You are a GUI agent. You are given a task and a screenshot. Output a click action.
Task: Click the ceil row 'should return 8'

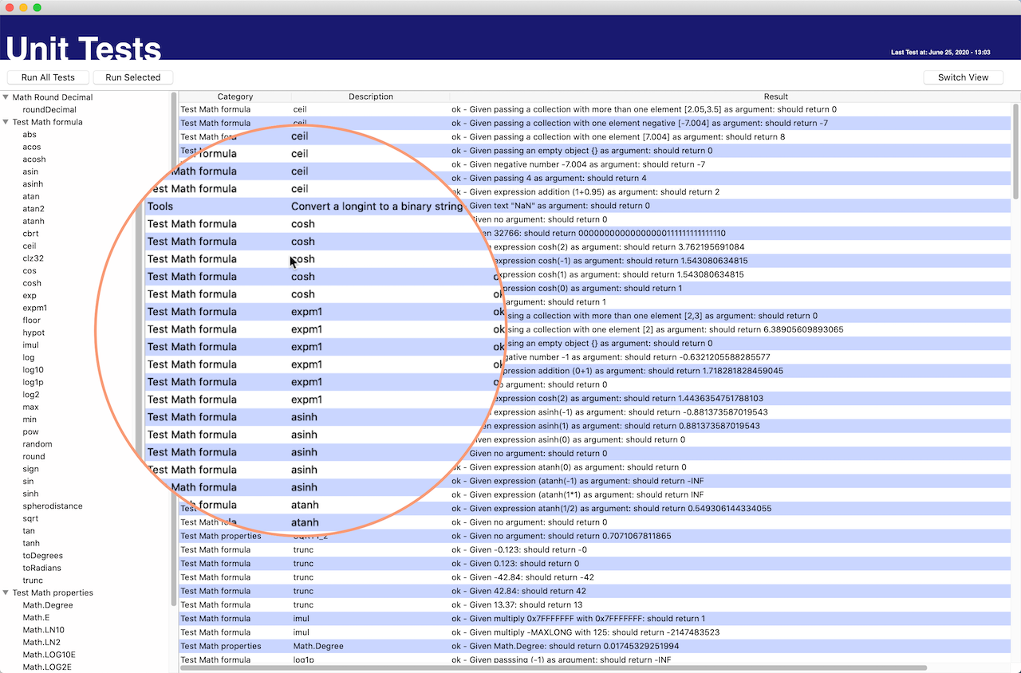click(x=594, y=136)
